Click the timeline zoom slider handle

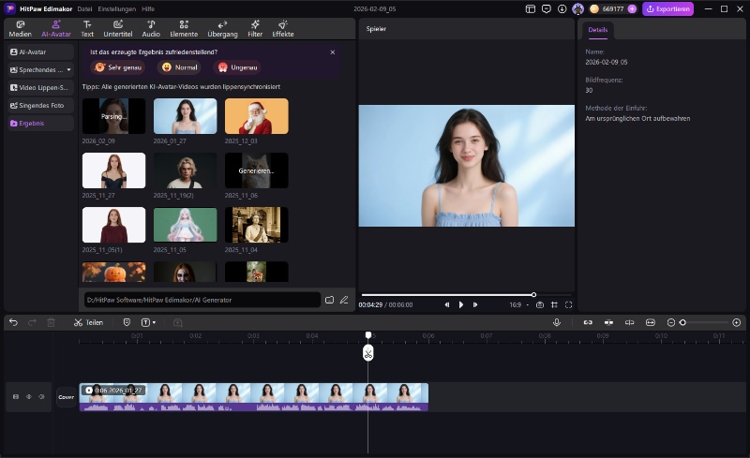point(682,323)
